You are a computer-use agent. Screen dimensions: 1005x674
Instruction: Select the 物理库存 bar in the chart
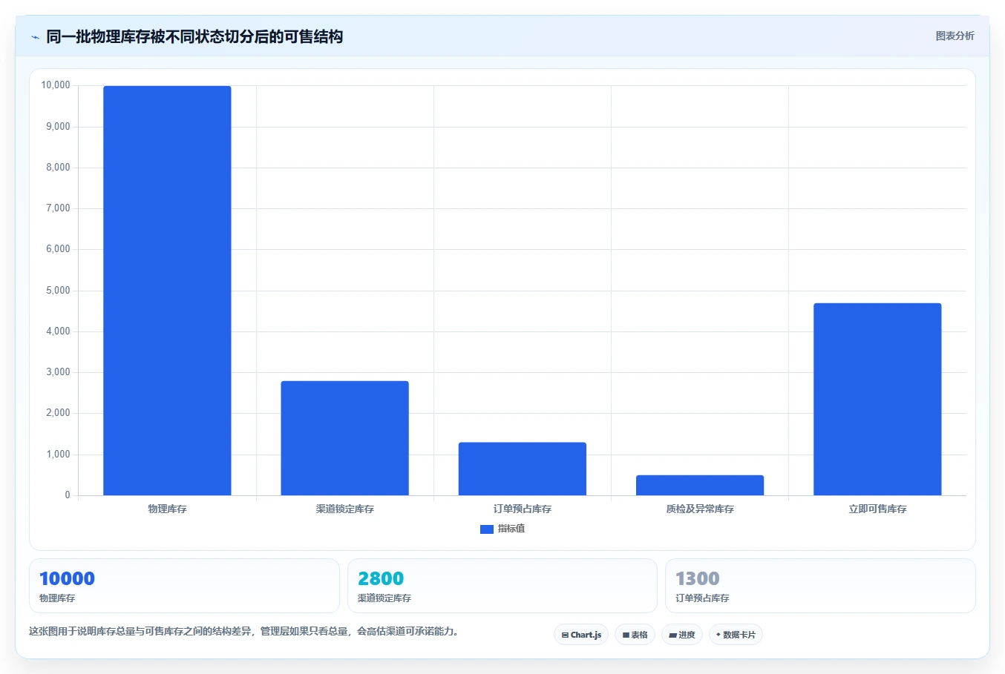tap(167, 291)
